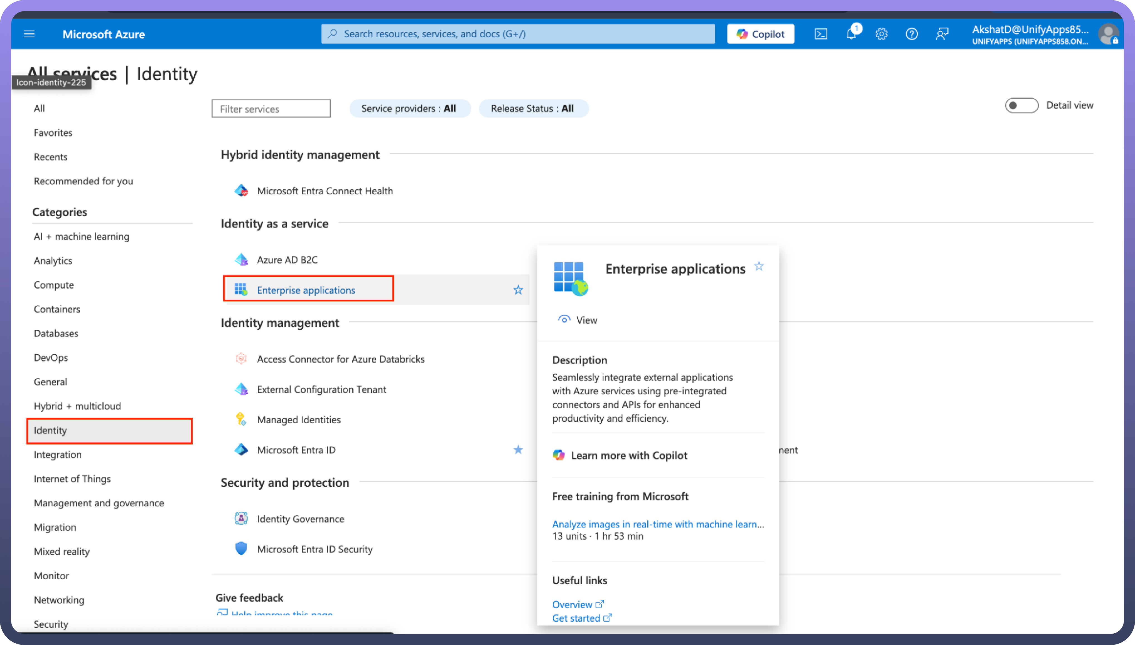Open Identity Governance service
The width and height of the screenshot is (1135, 645).
coord(301,519)
